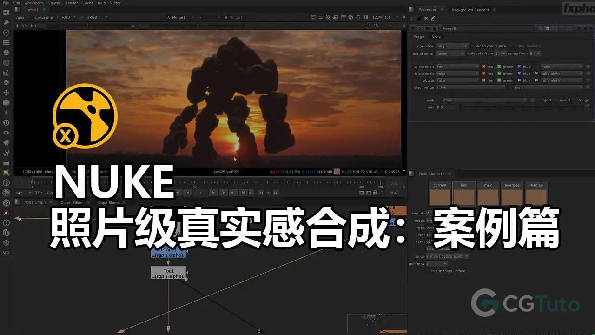Switch to the Curve Editor tab
This screenshot has width=595, height=335.
click(72, 203)
